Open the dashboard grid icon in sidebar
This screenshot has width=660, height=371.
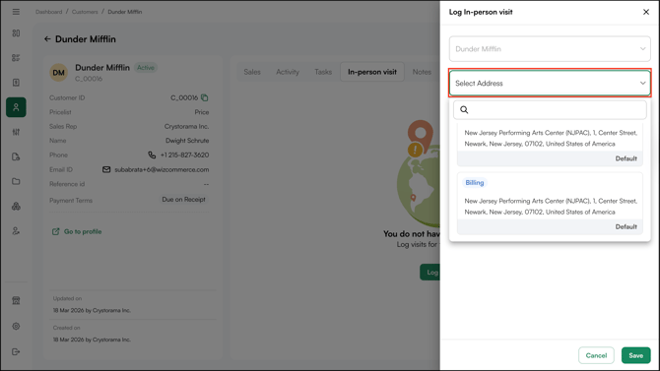pos(16,32)
